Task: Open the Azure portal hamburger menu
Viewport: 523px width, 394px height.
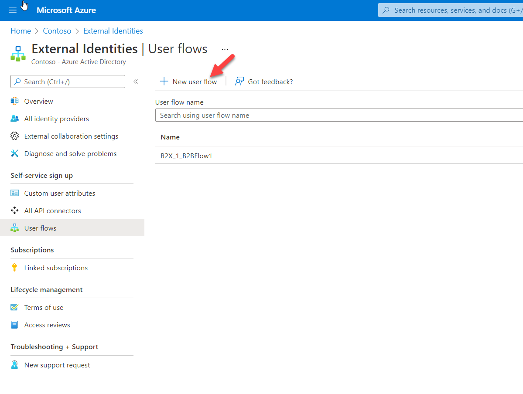Action: pos(13,10)
